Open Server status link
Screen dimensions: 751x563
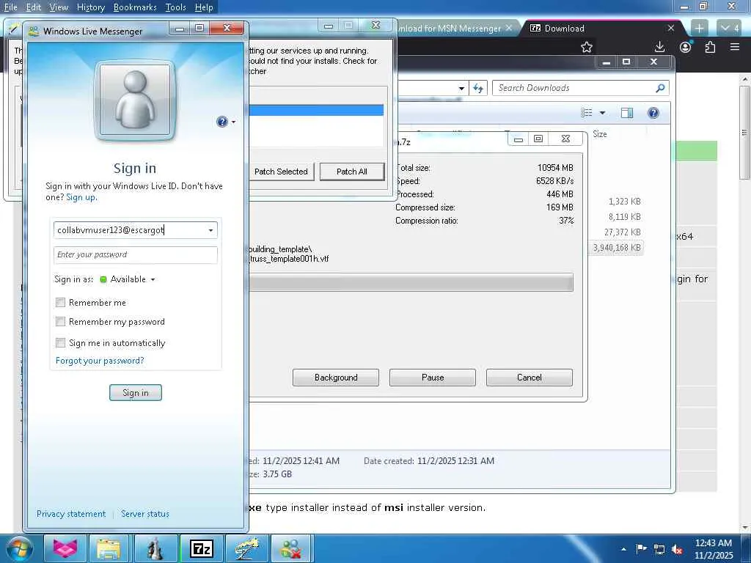coord(145,514)
